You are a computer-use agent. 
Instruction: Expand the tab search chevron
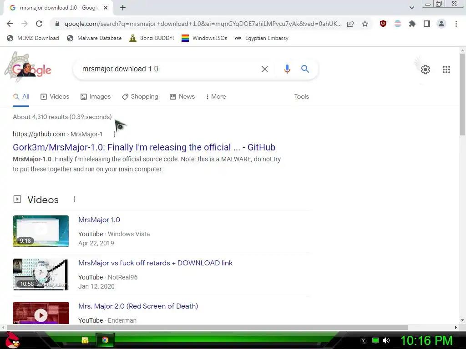411,8
